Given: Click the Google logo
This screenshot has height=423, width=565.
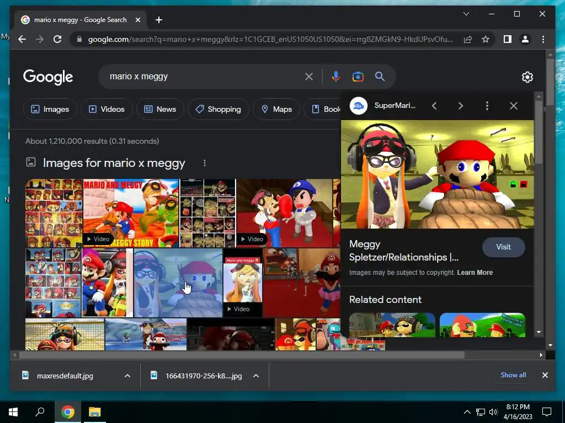Looking at the screenshot, I should (48, 77).
